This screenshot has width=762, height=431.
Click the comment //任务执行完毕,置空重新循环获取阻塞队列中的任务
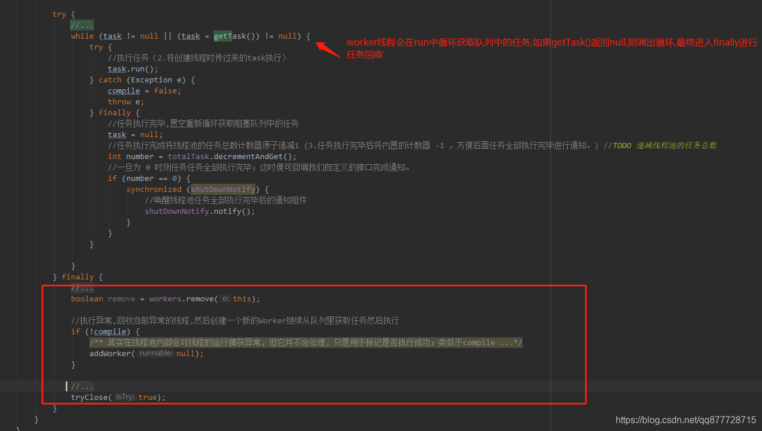(x=203, y=123)
